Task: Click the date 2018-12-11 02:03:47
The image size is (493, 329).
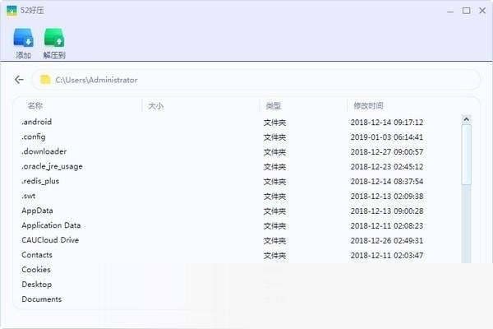Action: (x=387, y=255)
